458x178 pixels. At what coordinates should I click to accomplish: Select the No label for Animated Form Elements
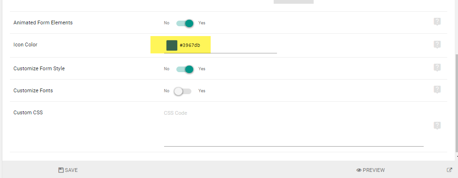tap(166, 22)
